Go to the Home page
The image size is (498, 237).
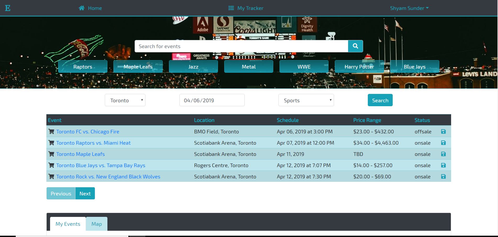(90, 8)
